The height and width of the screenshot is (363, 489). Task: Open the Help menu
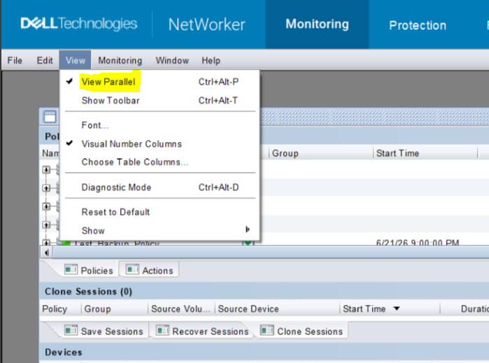211,60
